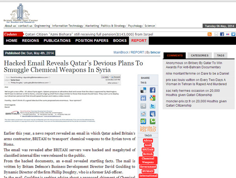This screenshot has height=178, width=236.
Task: Open the REGIONS navigation menu
Action: pos(30,41)
